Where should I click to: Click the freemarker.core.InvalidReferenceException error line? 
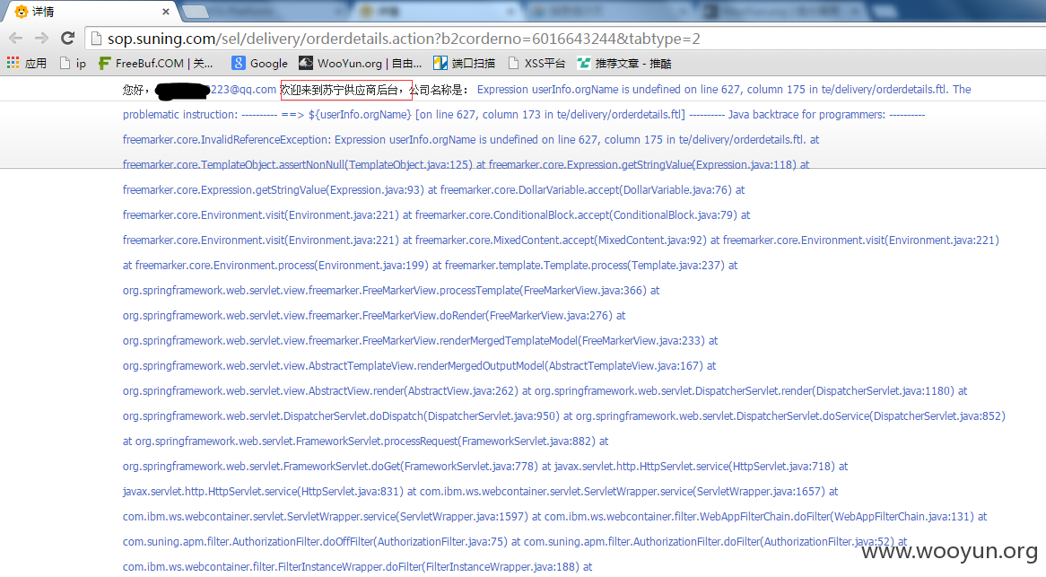pyautogui.click(x=470, y=140)
